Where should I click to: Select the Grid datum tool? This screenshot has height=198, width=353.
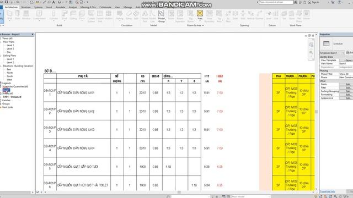[x=276, y=15]
